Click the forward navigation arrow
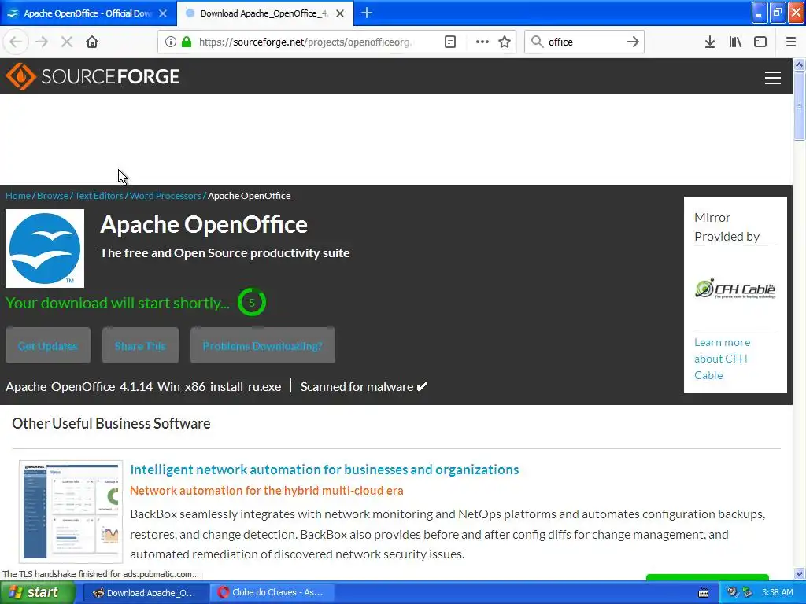This screenshot has height=604, width=806. click(42, 42)
